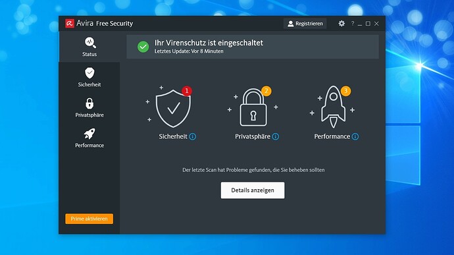This screenshot has width=454, height=255.
Task: Show info next to Privatsphäre label
Action: click(276, 136)
